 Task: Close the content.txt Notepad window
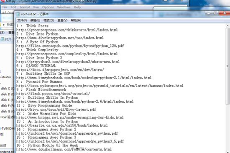click(x=225, y=13)
